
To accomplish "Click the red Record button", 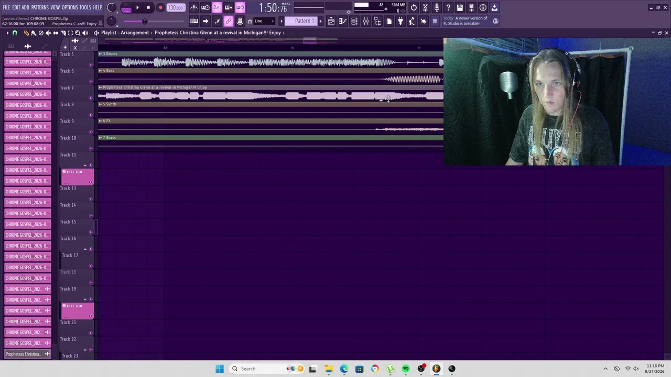I will (160, 8).
